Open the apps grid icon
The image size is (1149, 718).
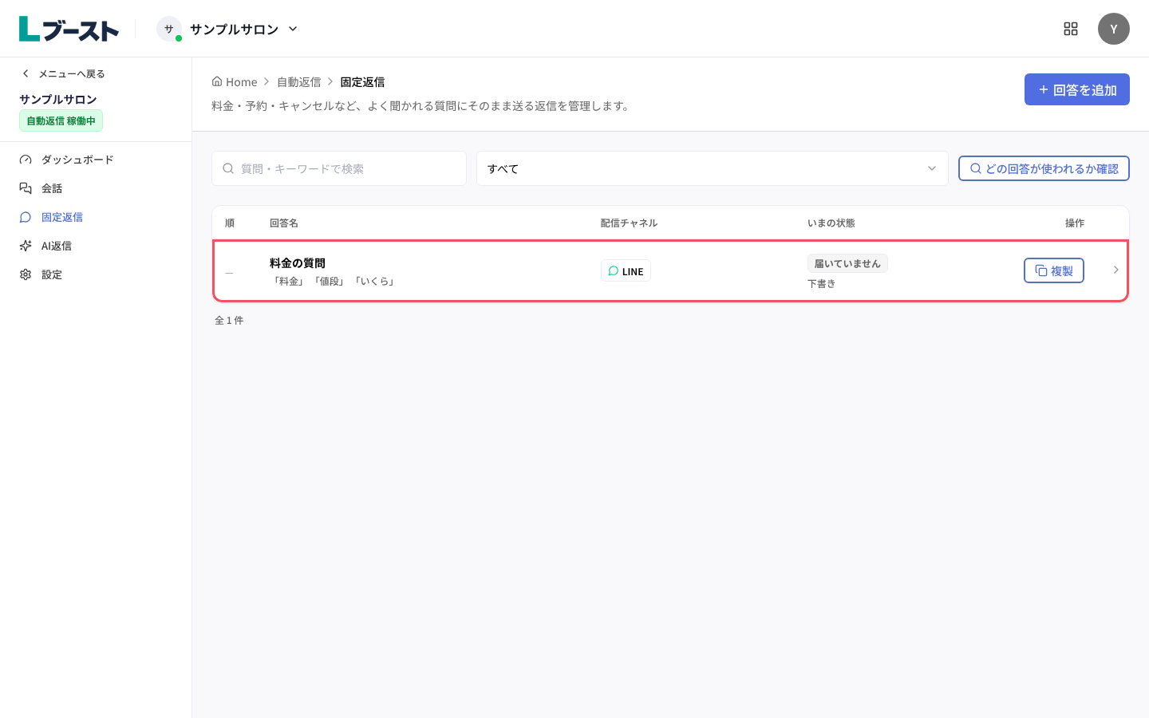click(1071, 29)
